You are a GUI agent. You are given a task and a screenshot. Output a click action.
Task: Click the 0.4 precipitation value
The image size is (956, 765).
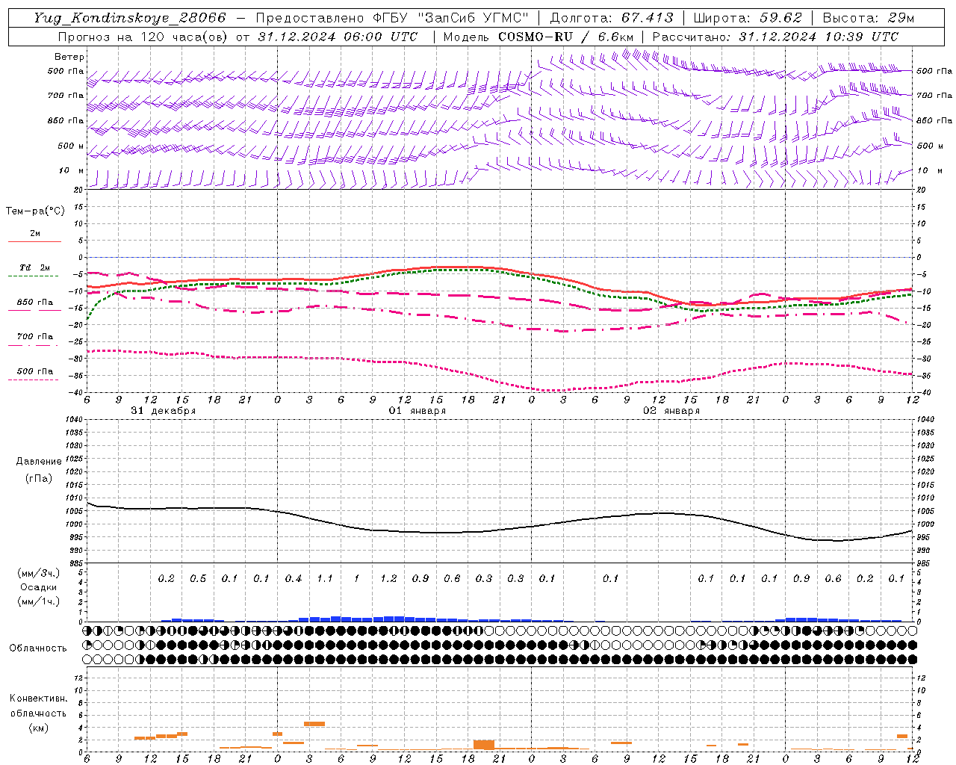click(x=294, y=579)
